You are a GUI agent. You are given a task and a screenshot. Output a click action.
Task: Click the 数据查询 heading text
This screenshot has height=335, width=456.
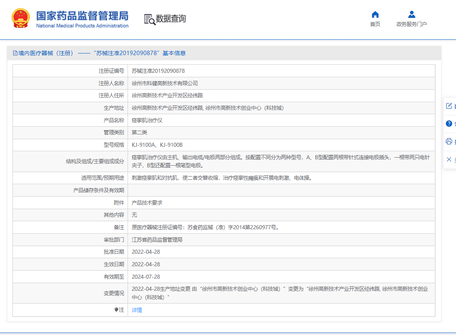click(x=171, y=18)
